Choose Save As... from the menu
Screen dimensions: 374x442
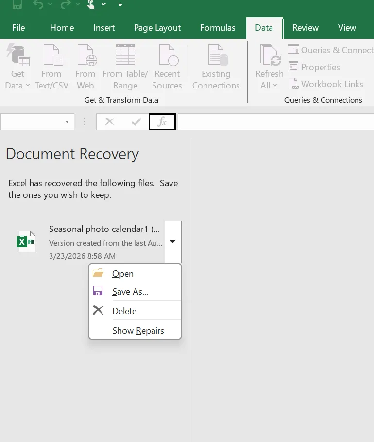click(x=135, y=291)
